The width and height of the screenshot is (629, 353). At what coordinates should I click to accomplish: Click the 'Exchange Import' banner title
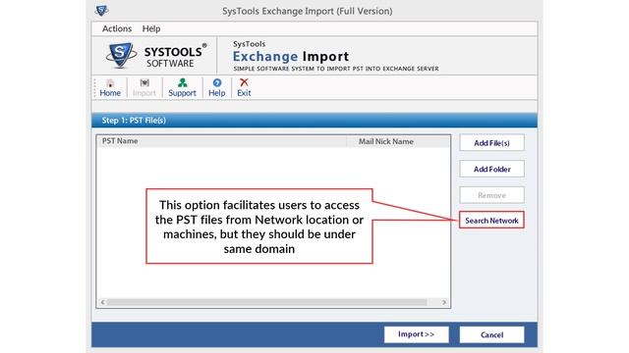coord(291,57)
